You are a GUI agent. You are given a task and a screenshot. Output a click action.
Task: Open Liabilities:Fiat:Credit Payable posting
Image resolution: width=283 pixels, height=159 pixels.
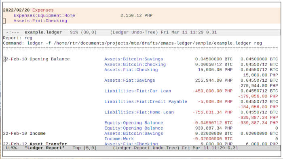(x=146, y=101)
